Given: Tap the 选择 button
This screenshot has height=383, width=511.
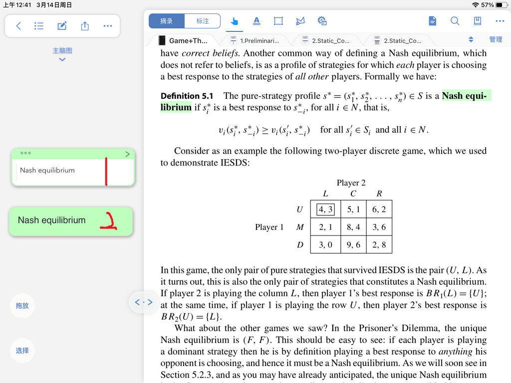Looking at the screenshot, I should [x=22, y=351].
